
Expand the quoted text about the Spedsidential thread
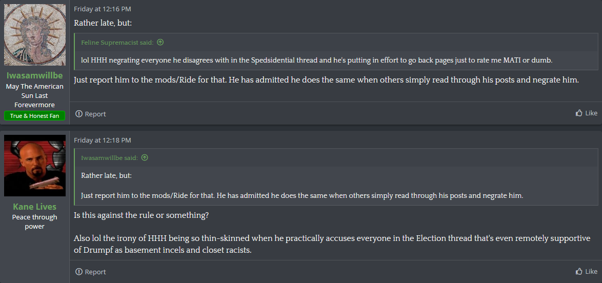[x=317, y=60]
